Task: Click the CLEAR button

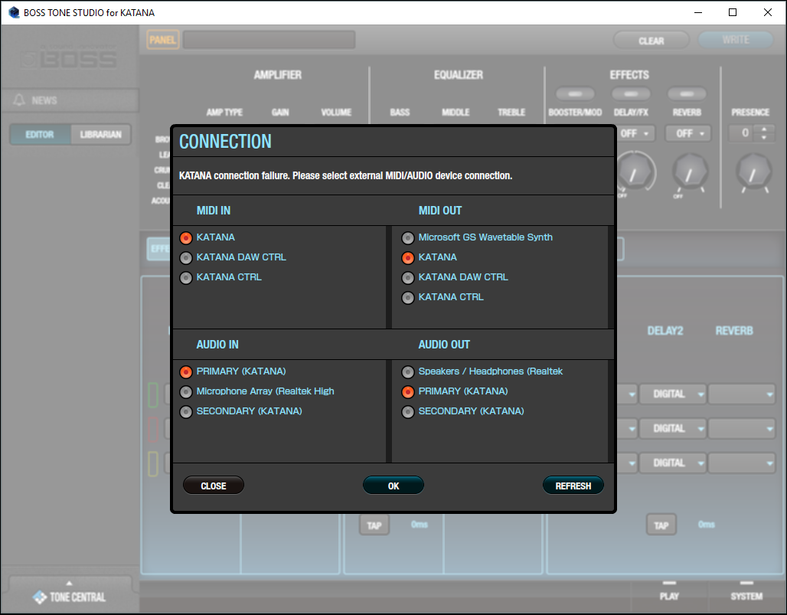Action: (651, 41)
